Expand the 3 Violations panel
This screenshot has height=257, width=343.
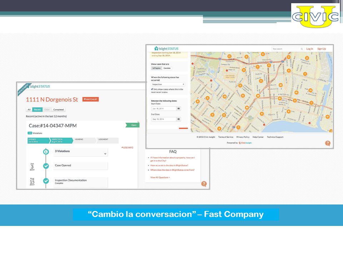(80, 152)
